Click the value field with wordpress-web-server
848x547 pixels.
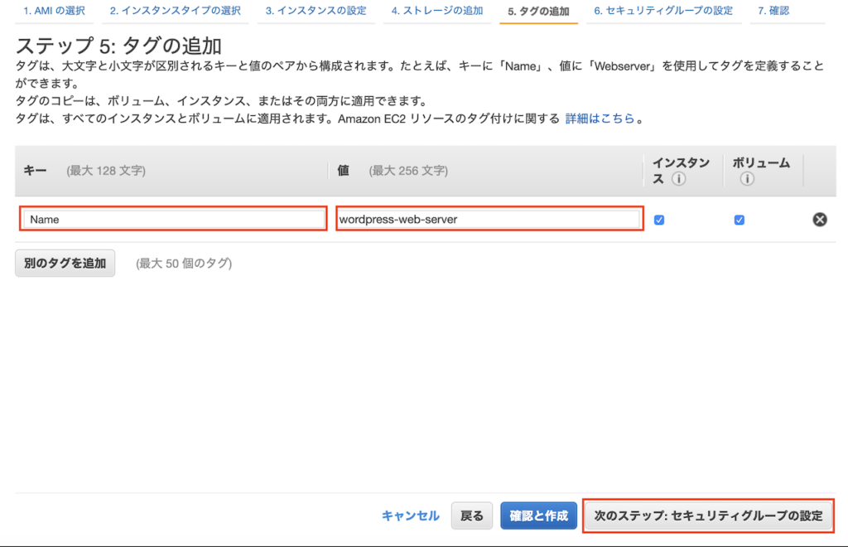point(489,220)
